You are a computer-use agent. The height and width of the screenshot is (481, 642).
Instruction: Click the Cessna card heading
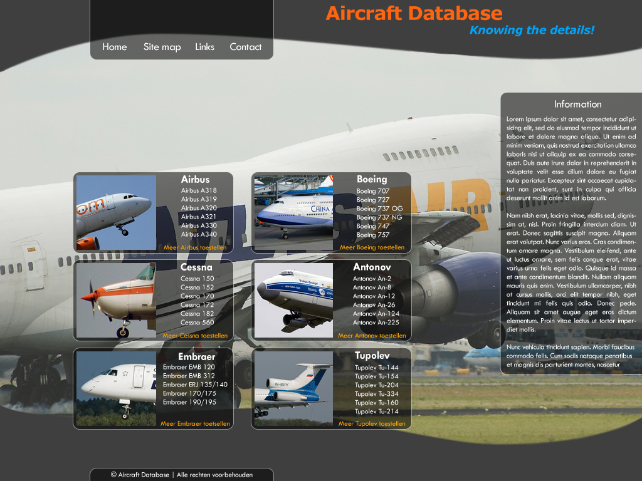196,267
